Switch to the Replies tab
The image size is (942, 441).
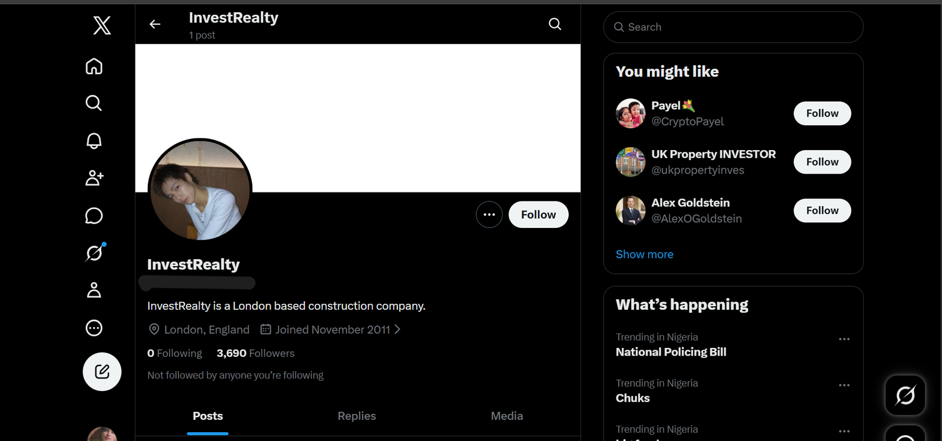357,416
